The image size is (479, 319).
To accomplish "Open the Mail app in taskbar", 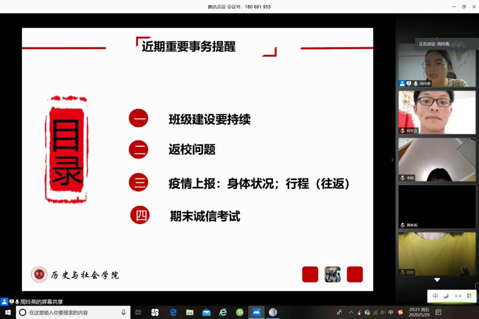I will [206, 312].
